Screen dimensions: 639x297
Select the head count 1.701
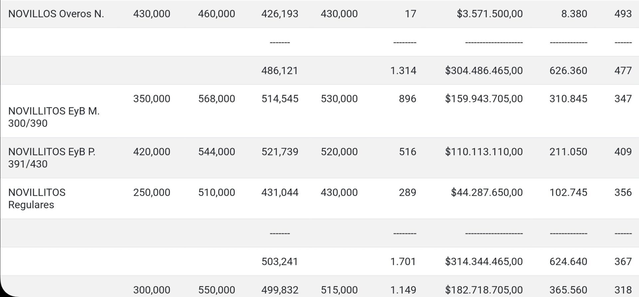tap(403, 261)
